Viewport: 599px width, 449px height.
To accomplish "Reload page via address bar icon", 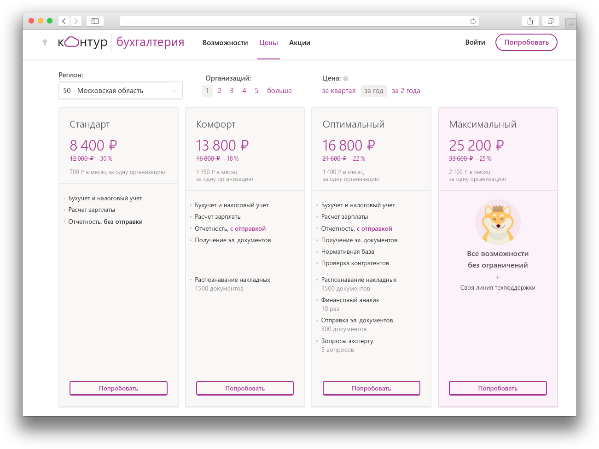I will tap(473, 21).
